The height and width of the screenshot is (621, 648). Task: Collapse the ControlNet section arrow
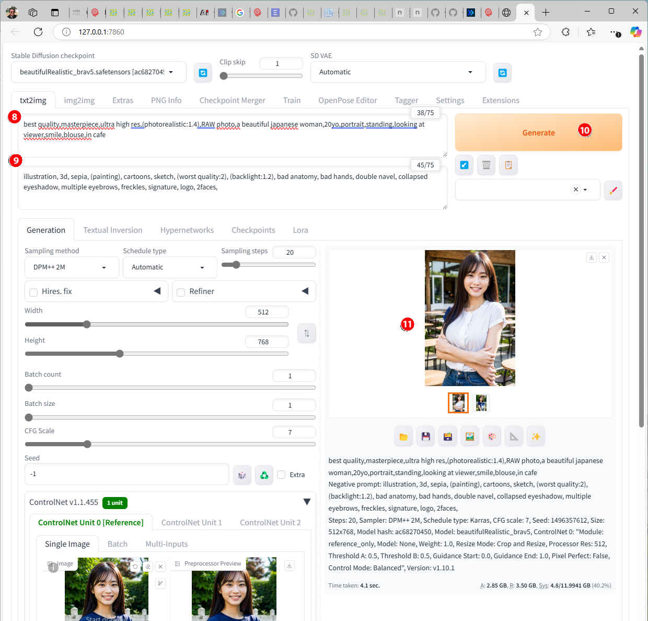(307, 502)
